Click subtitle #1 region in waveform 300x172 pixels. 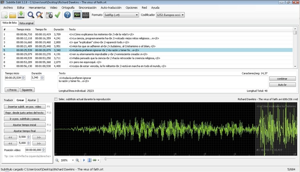click(277, 129)
